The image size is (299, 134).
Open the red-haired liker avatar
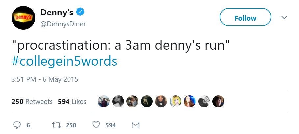tap(190, 102)
